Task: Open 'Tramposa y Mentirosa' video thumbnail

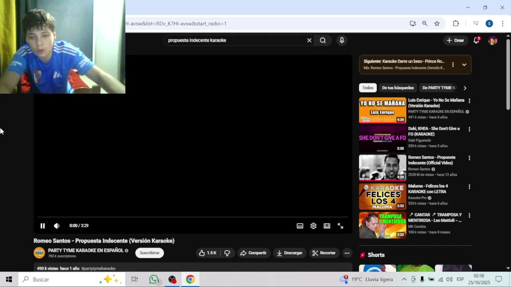Action: [x=382, y=225]
